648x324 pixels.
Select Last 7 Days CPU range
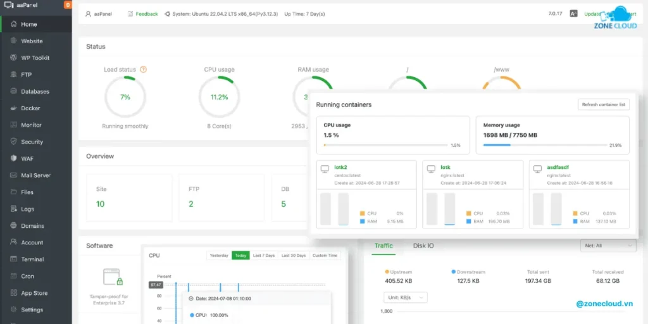pyautogui.click(x=264, y=256)
